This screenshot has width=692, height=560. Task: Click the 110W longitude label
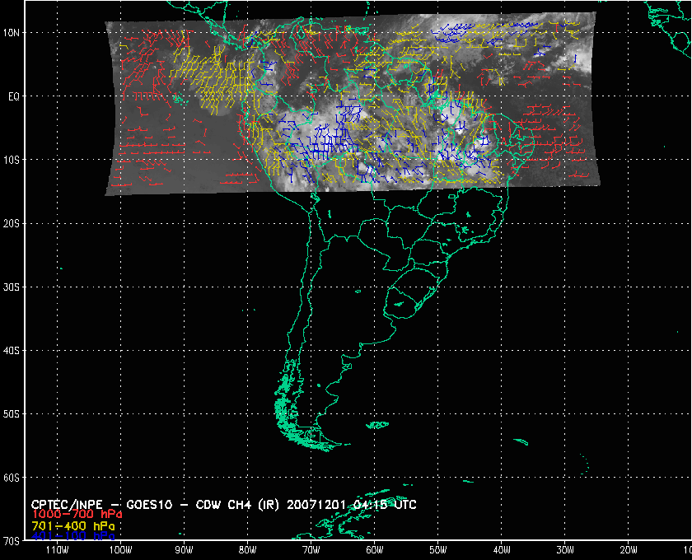(x=57, y=550)
